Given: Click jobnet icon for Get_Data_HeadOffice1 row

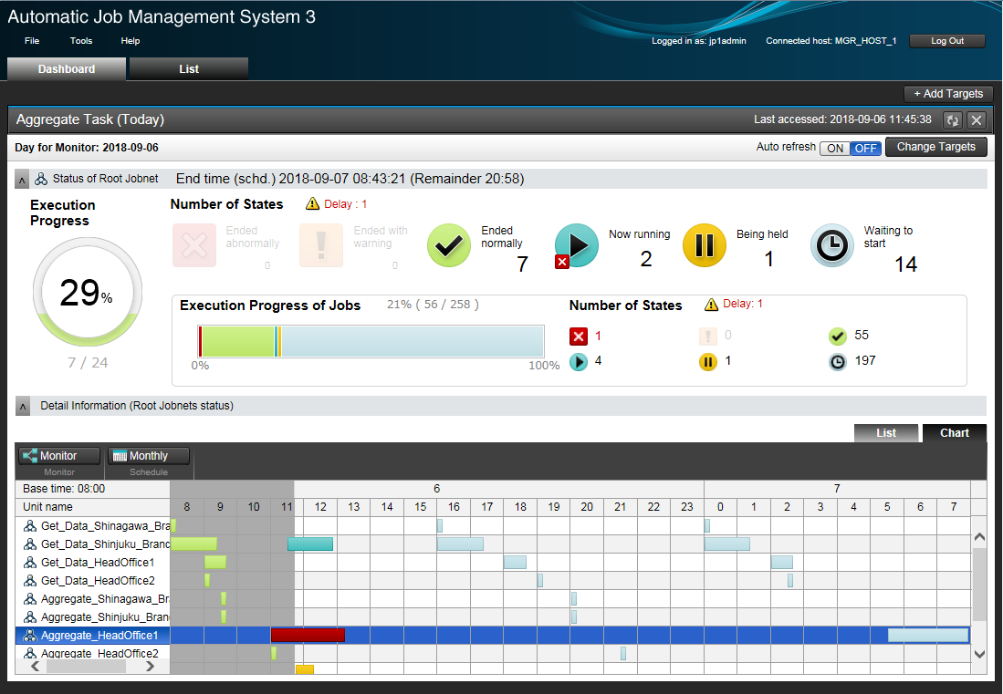Looking at the screenshot, I should pos(29,563).
